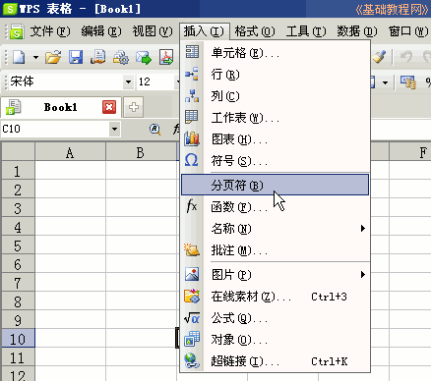This screenshot has height=381, width=431.
Task: Click the WPS green S icon left of 文件 menu
Action: click(17, 31)
